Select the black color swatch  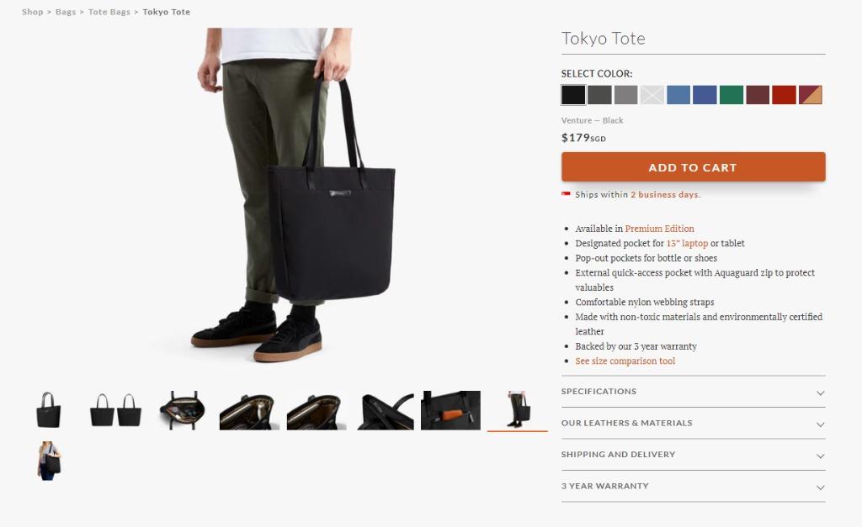572,94
